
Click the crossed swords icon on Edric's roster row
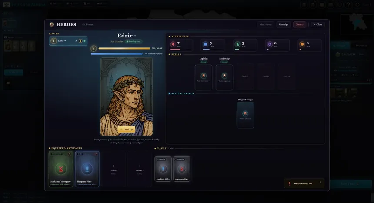[77, 41]
